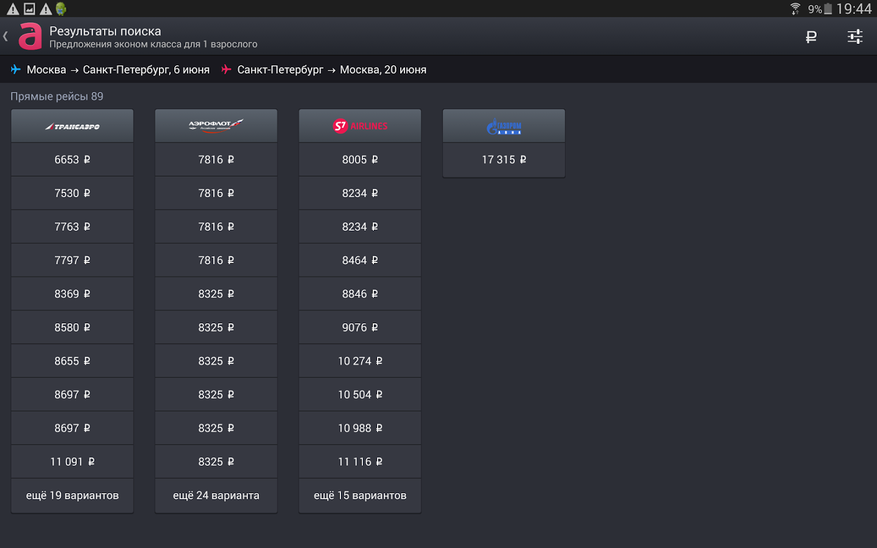Viewport: 877px width, 548px height.
Task: Tap route Москва → Санкт-Петербург, 6 июня
Action: pos(118,70)
